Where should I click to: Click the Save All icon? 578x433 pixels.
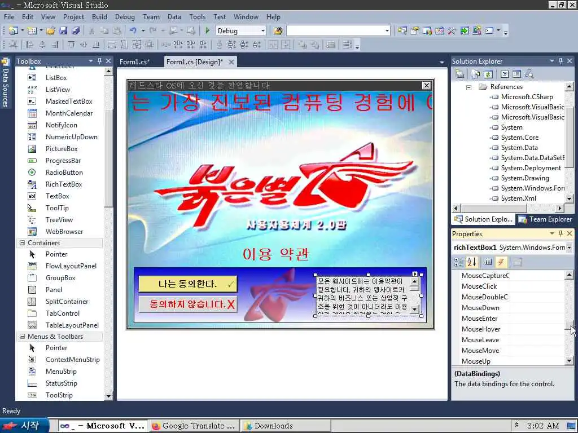coord(76,31)
